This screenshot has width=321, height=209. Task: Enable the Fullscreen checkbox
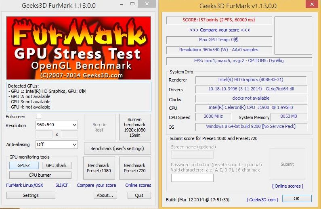tap(38, 116)
